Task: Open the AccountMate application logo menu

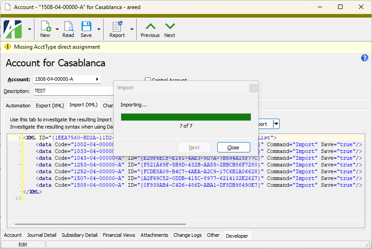Action: 13,29
